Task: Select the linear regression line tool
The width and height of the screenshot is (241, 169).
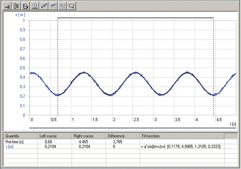Action: click(x=44, y=6)
